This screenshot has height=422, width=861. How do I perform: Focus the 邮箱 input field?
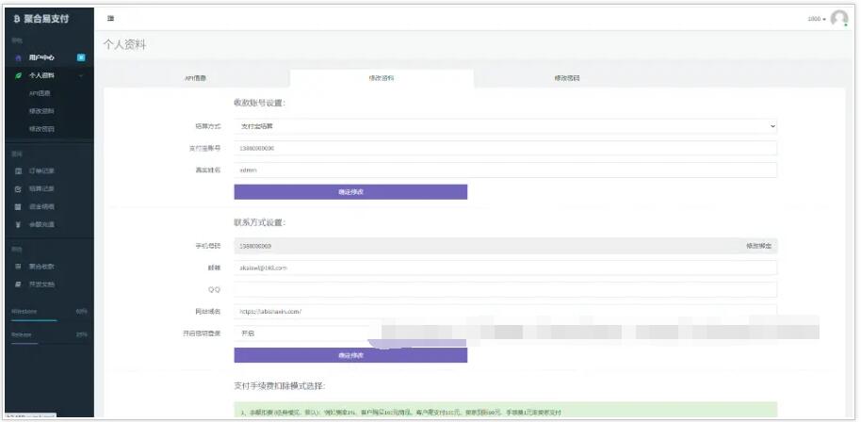click(x=505, y=268)
